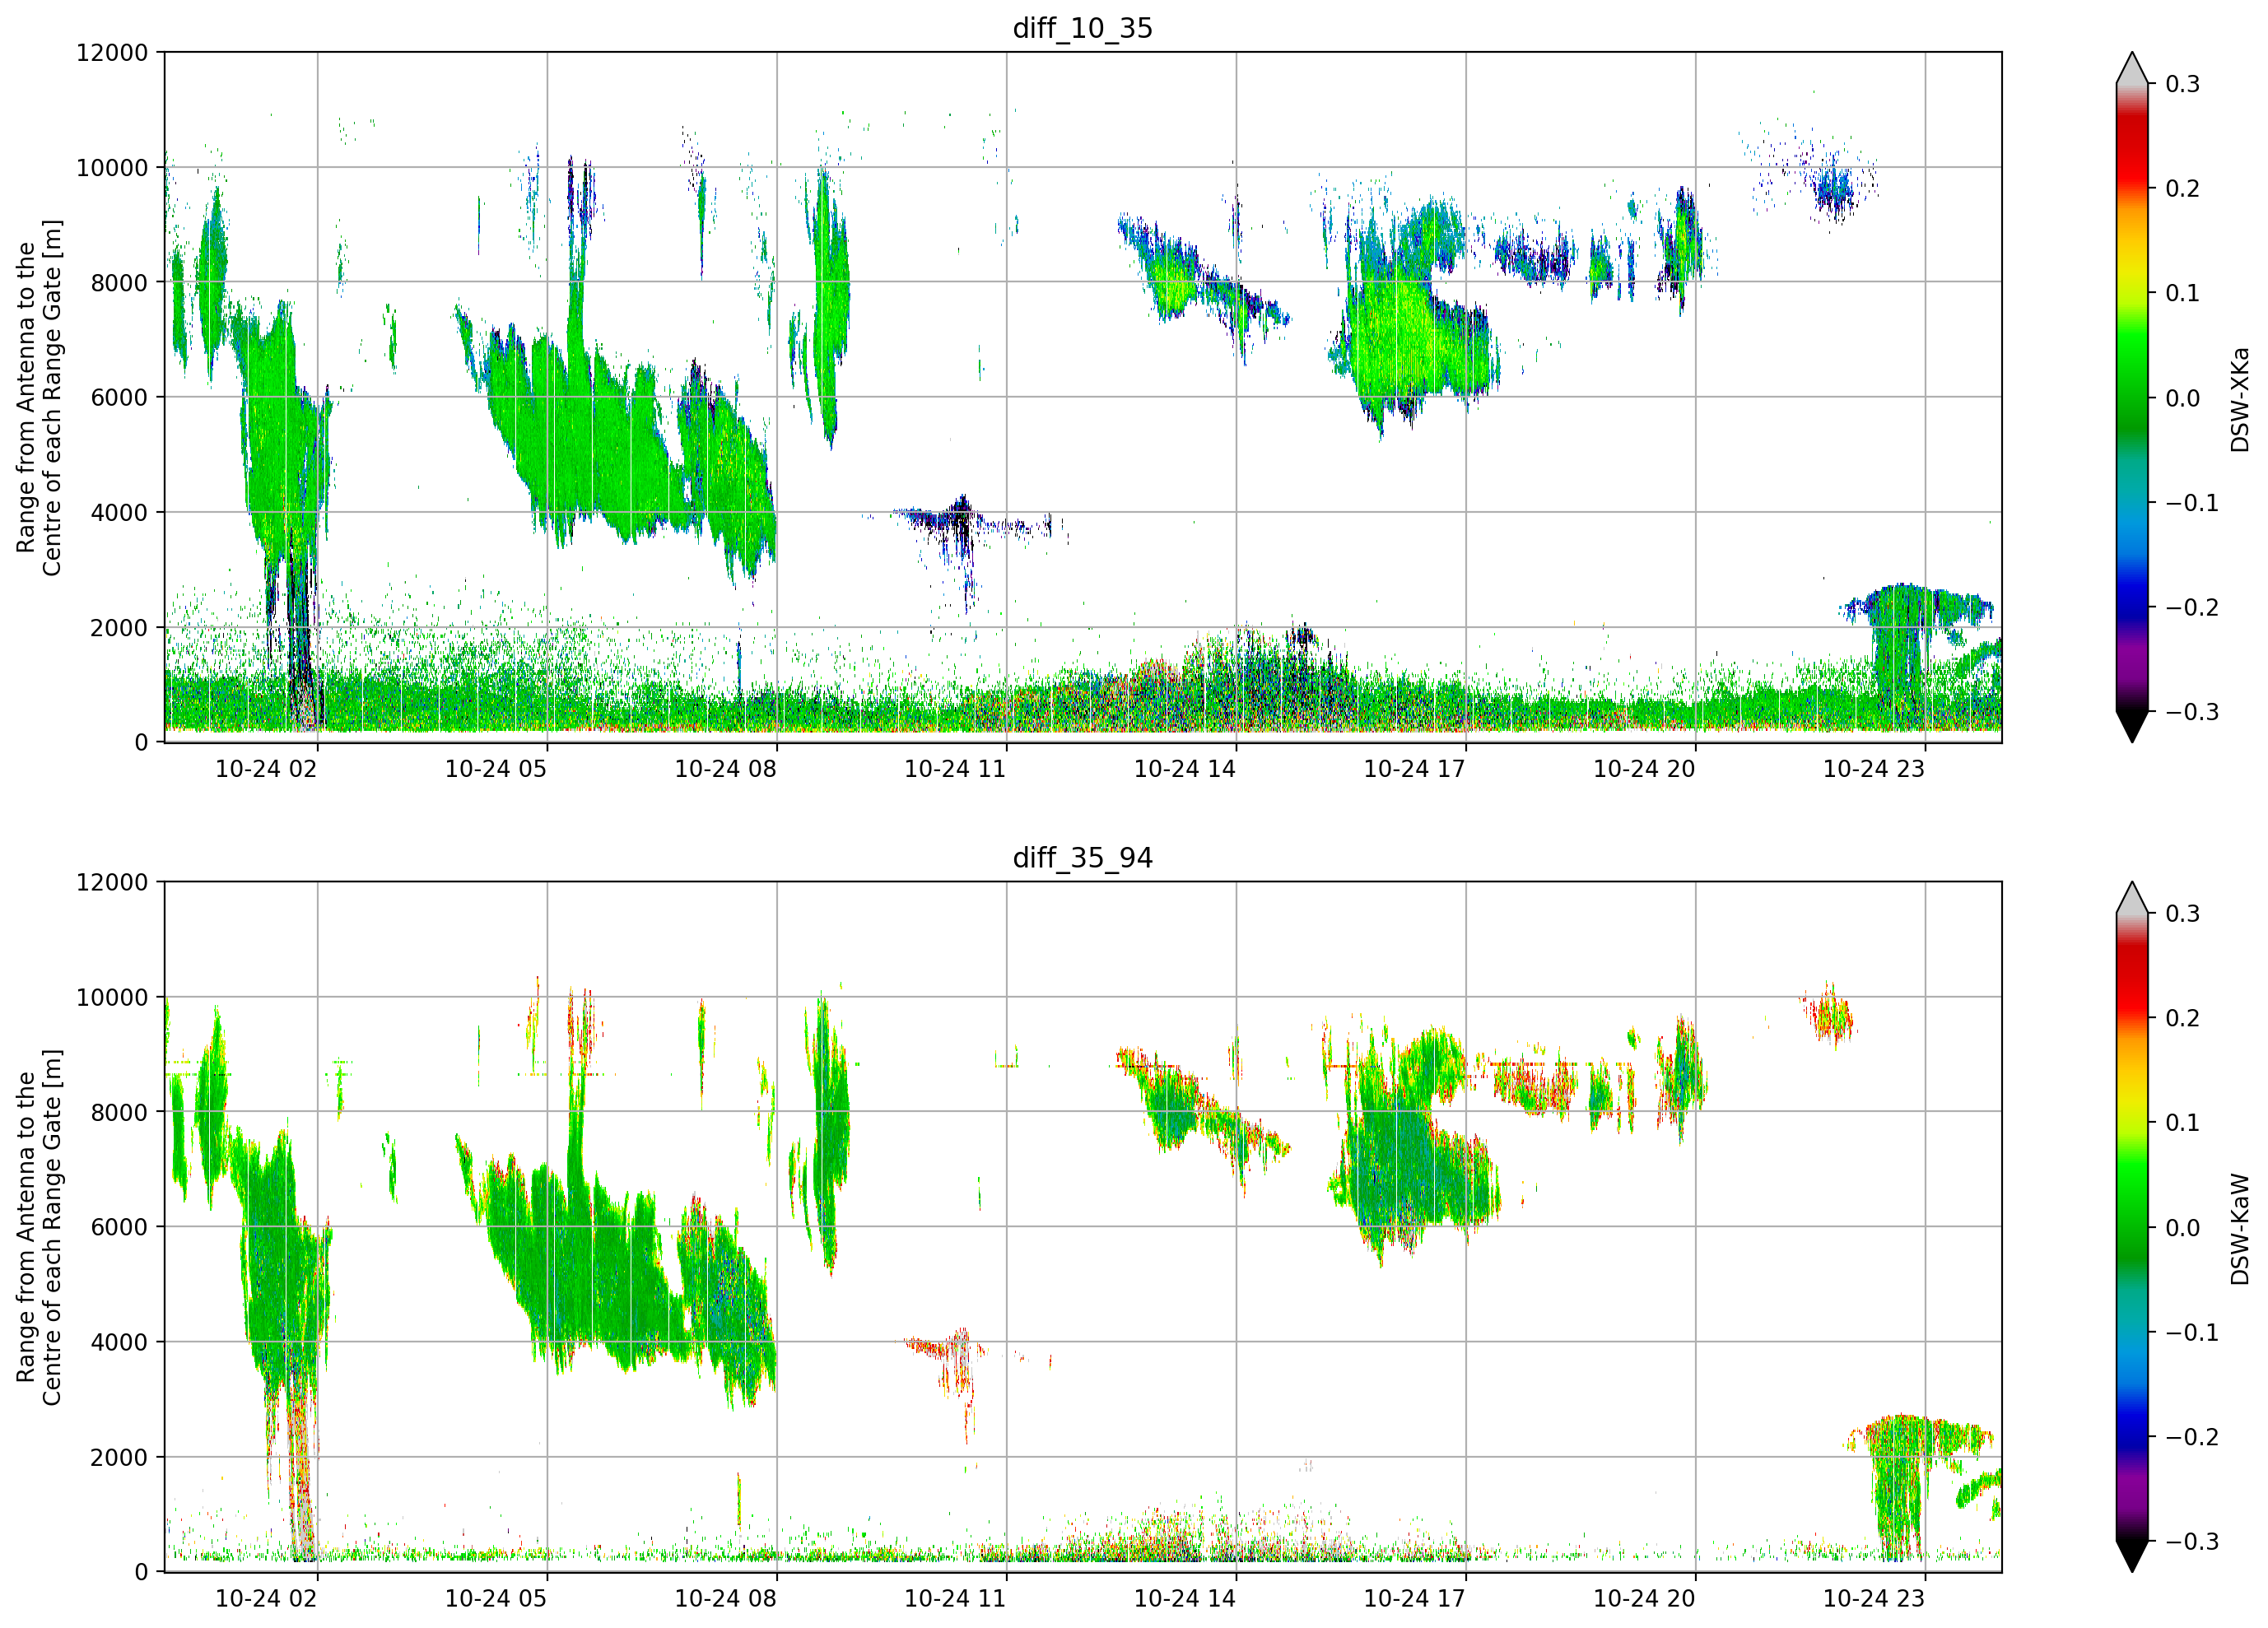The height and width of the screenshot is (1628, 2268).
Task: Click the −0.1 tick on DSW-XKa colorbar
Action: point(2192,502)
